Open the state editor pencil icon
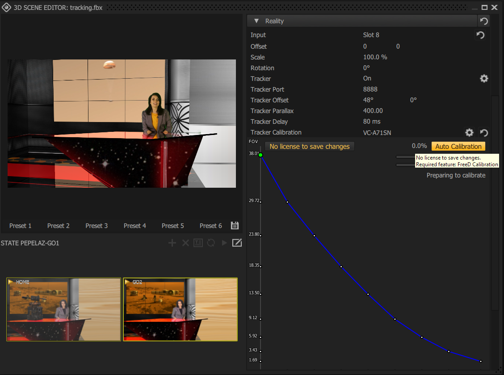 (x=237, y=243)
